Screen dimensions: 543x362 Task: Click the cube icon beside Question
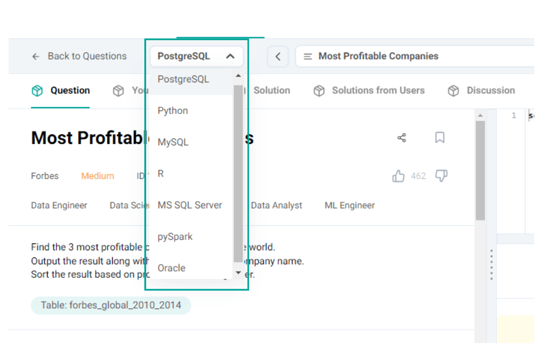click(37, 90)
